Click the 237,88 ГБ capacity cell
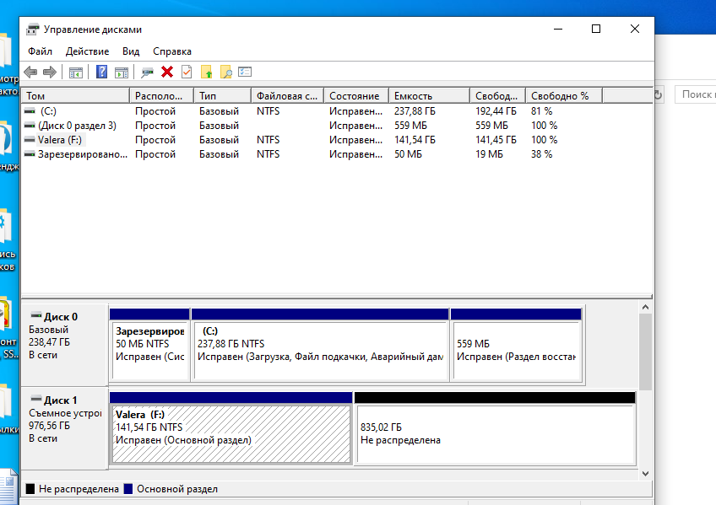Viewport: 716px width, 505px height. [x=415, y=111]
